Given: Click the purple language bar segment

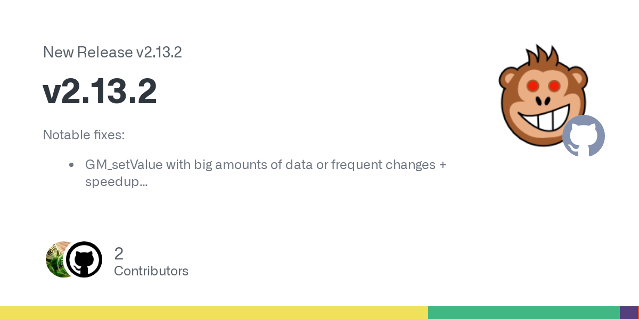Looking at the screenshot, I should coord(628,313).
